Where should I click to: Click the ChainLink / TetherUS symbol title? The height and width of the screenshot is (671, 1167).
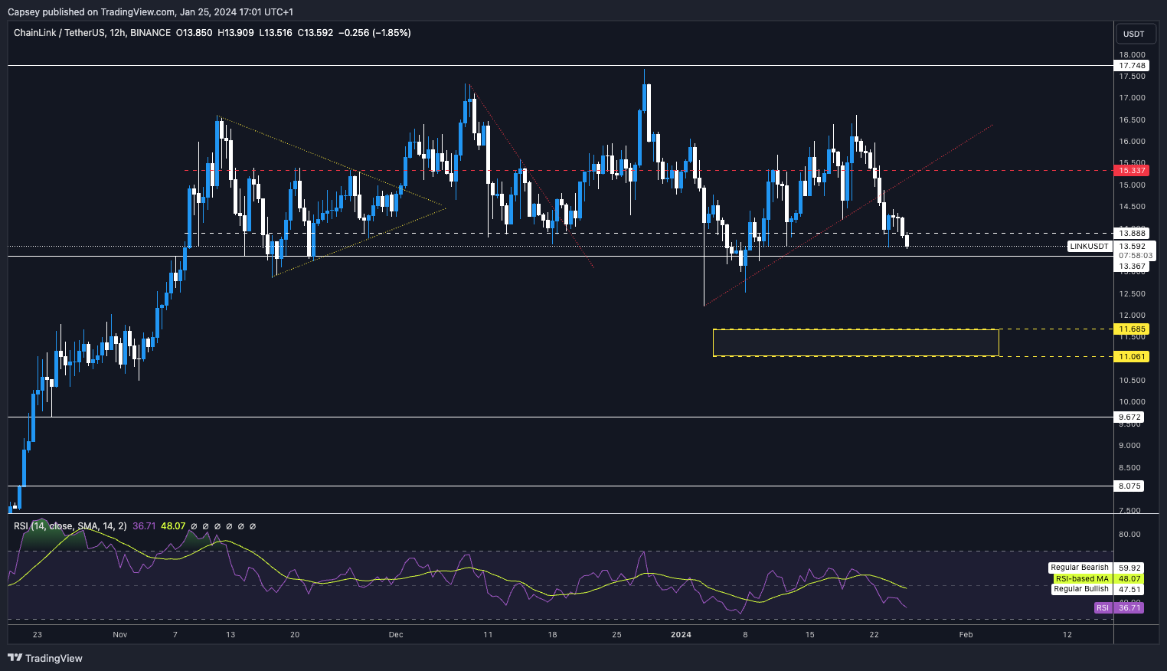tap(92, 33)
